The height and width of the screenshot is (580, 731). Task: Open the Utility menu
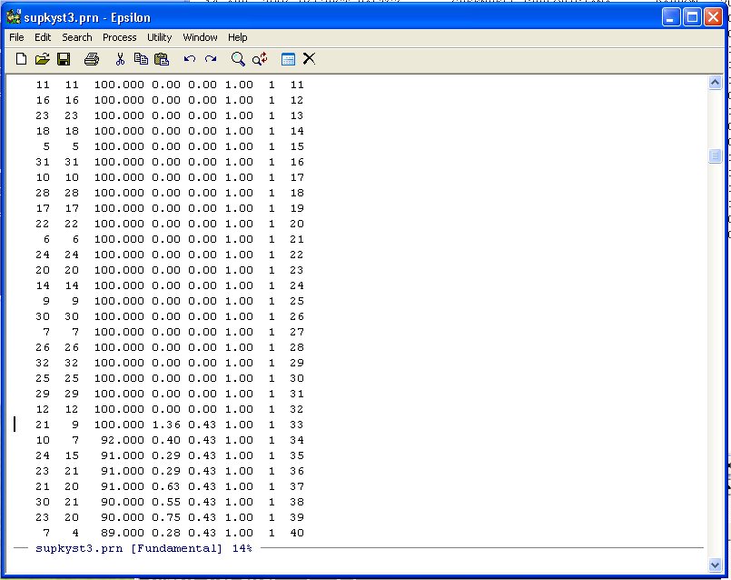tap(159, 37)
